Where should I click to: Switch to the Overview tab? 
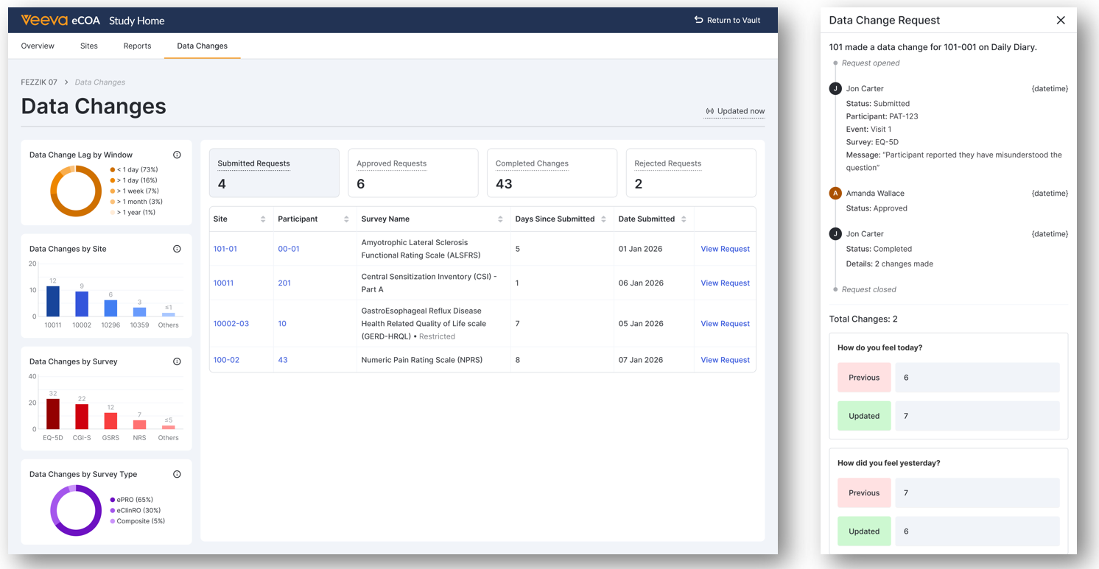[x=38, y=46]
